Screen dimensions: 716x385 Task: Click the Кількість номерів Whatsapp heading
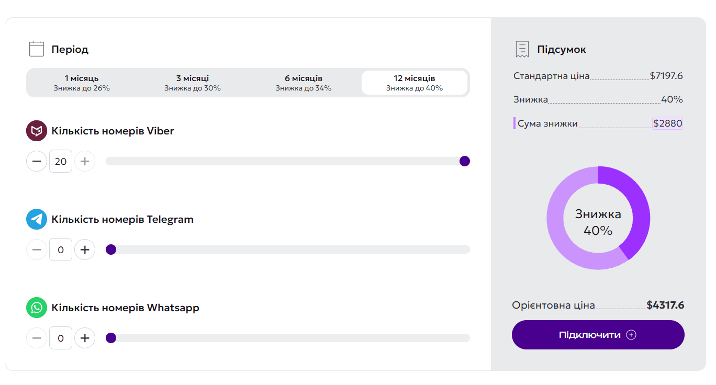click(x=125, y=308)
